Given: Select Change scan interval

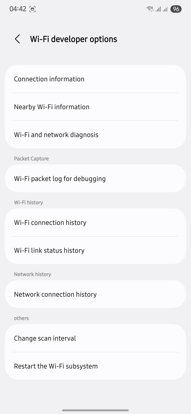Looking at the screenshot, I should click(45, 338).
